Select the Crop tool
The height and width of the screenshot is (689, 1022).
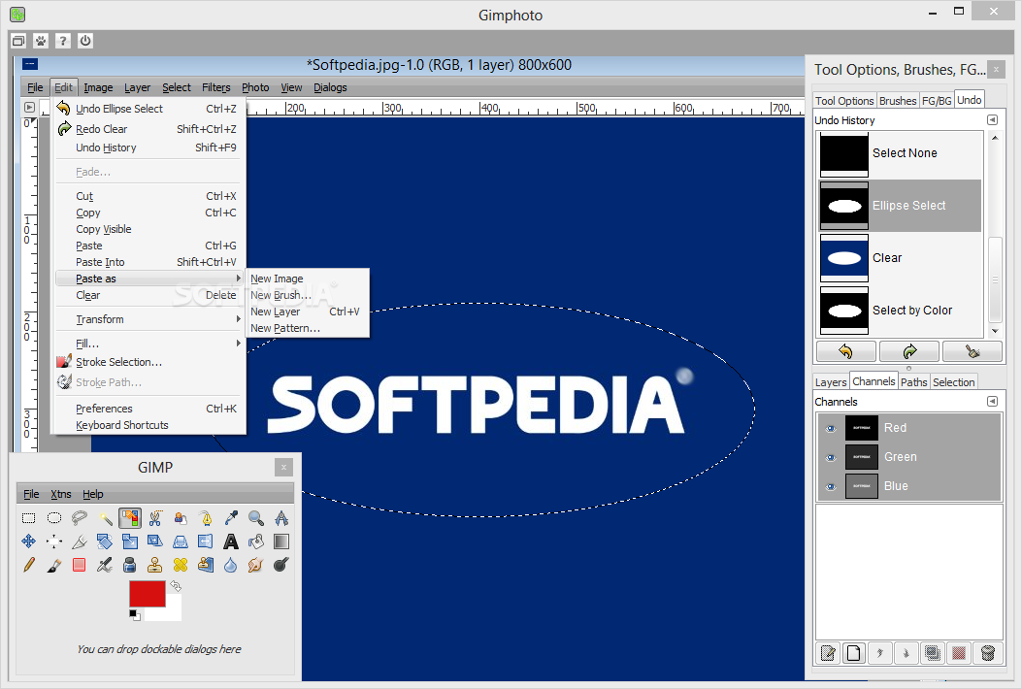[x=80, y=541]
